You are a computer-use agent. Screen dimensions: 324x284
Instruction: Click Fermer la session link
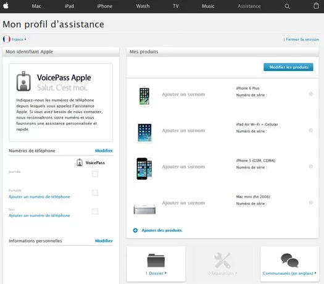tap(302, 40)
